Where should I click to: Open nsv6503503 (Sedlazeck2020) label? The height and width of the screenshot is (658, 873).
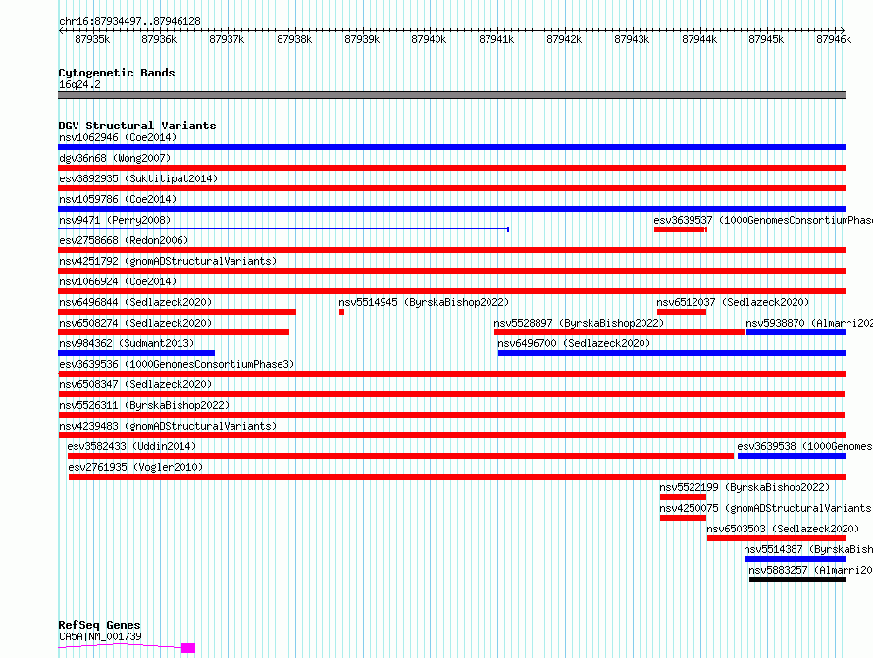point(783,529)
